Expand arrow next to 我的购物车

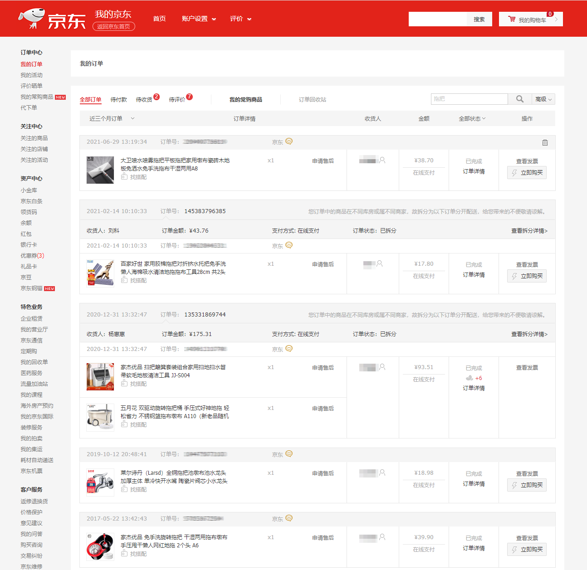[556, 19]
